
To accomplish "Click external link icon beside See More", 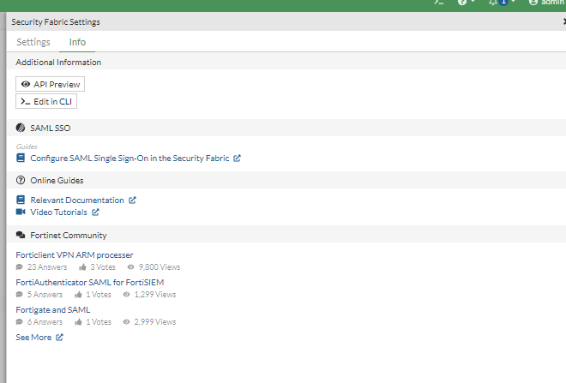I will point(59,338).
